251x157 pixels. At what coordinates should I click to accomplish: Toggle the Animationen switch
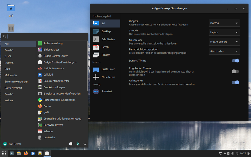tap(236, 82)
